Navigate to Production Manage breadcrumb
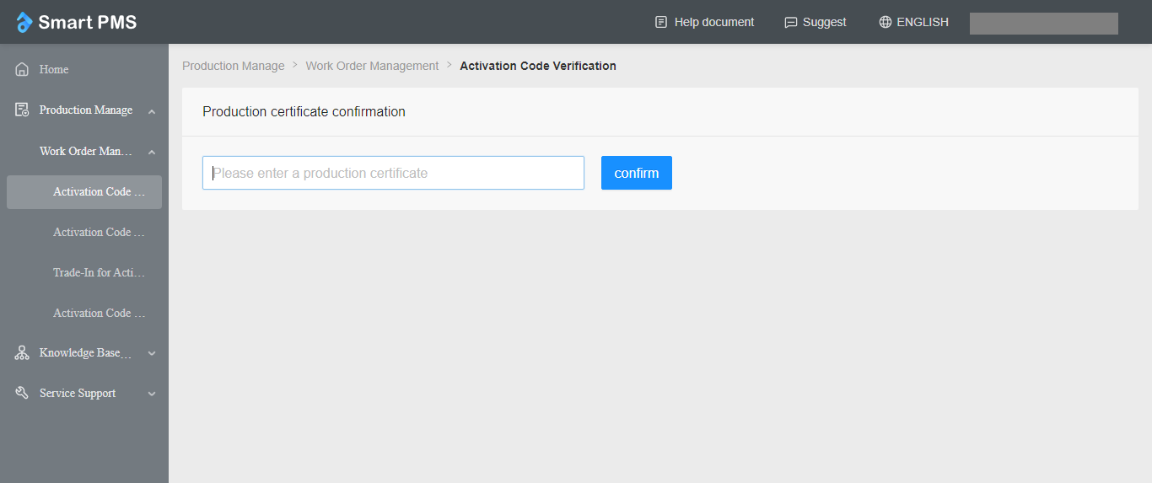This screenshot has height=483, width=1152. pyautogui.click(x=233, y=66)
